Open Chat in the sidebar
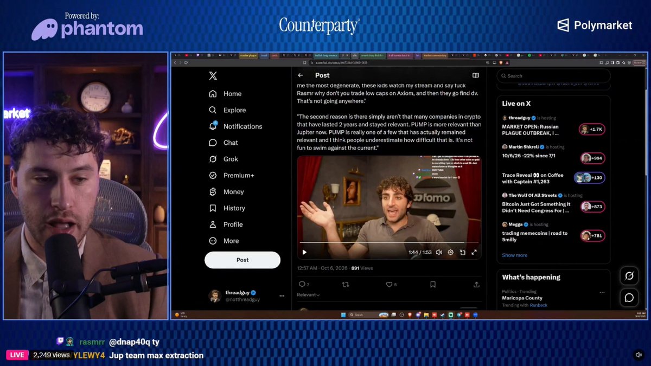This screenshot has height=366, width=651. click(224, 143)
